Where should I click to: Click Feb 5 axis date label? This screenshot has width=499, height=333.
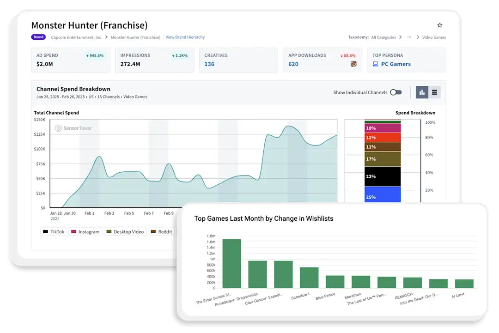pos(129,213)
